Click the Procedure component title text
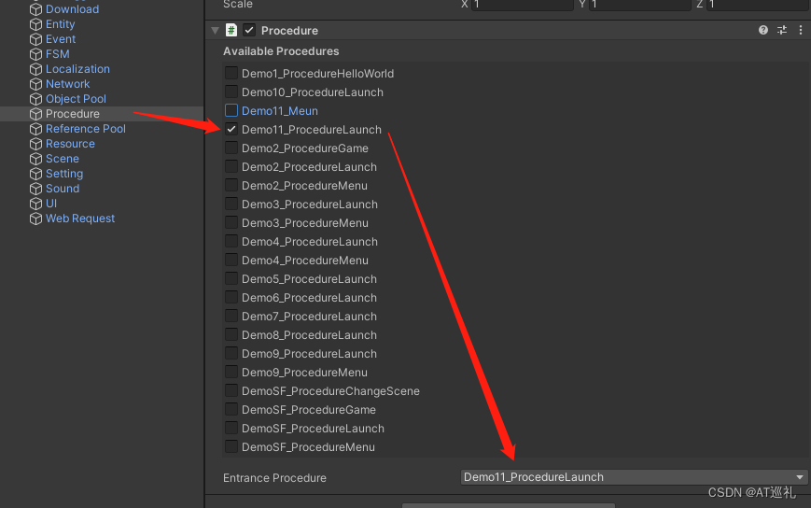The image size is (811, 508). [x=289, y=31]
